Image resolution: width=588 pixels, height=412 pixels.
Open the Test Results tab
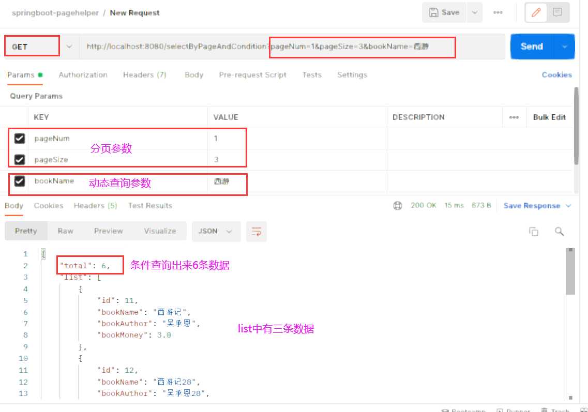pos(150,206)
